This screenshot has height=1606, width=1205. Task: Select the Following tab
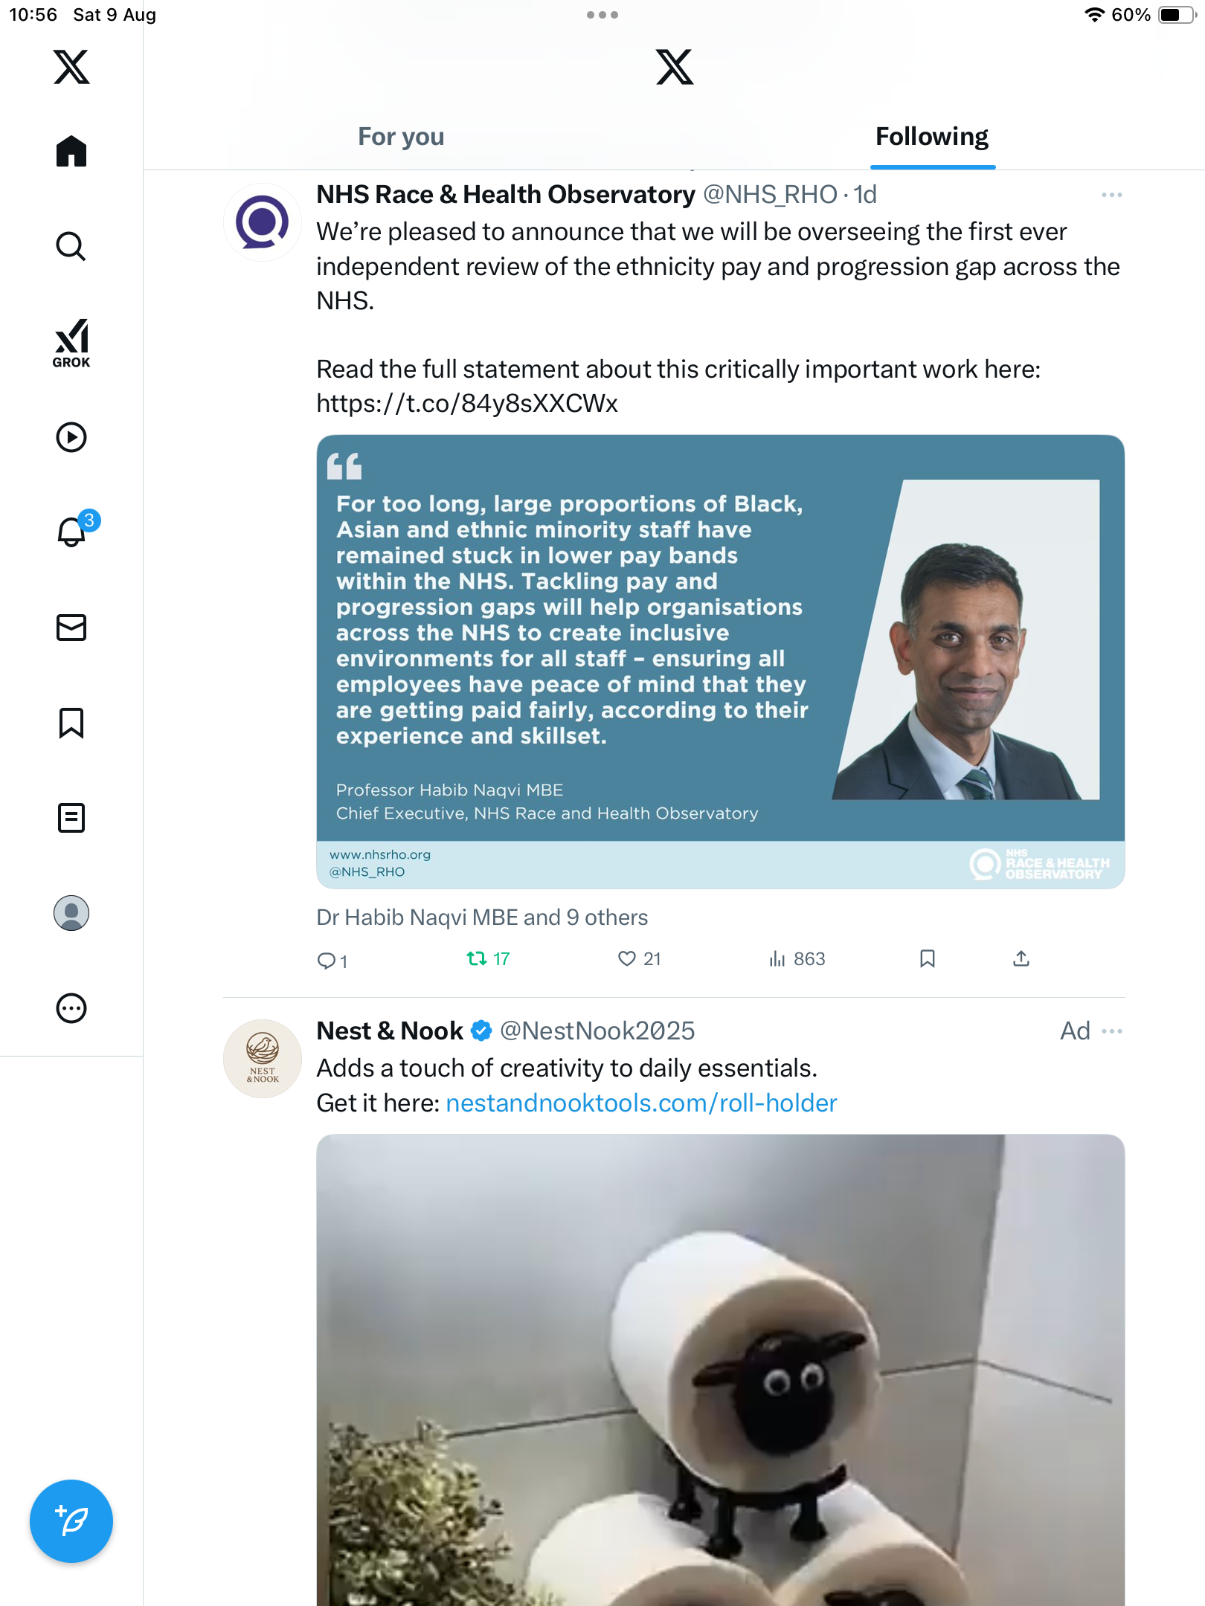click(931, 137)
